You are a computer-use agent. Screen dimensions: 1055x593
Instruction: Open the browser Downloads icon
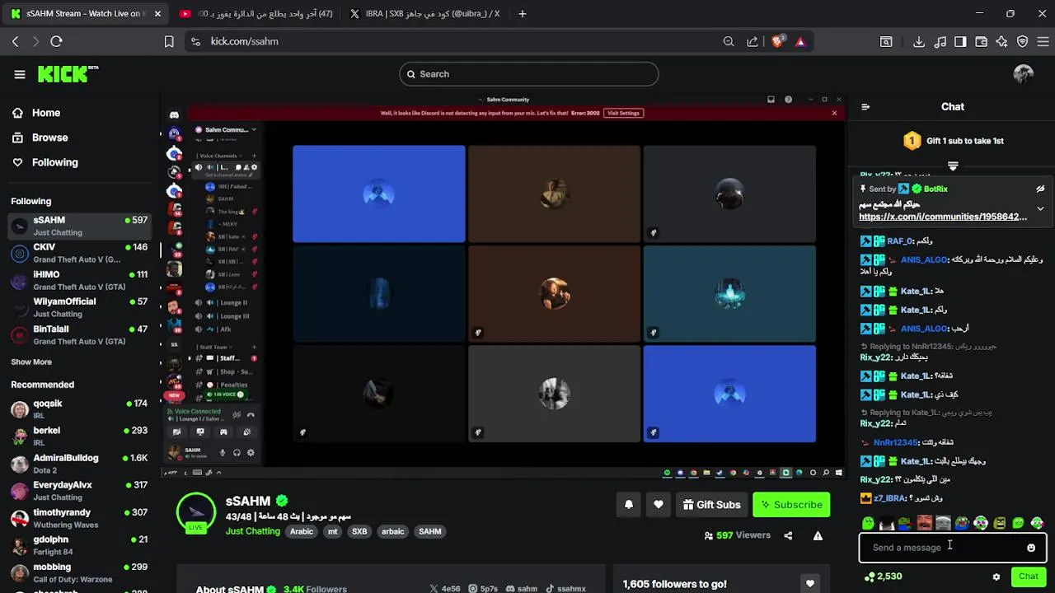[x=919, y=41]
